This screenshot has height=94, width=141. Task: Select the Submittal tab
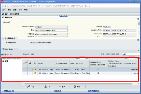(8, 17)
